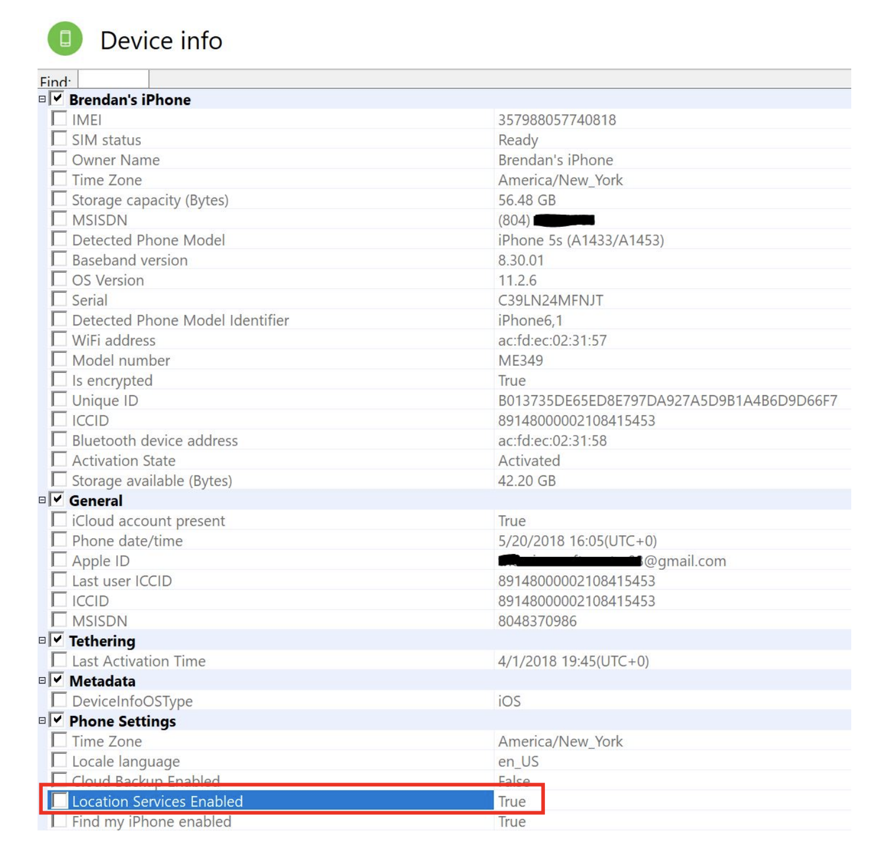Click the Model number label
880x843 pixels.
121,360
